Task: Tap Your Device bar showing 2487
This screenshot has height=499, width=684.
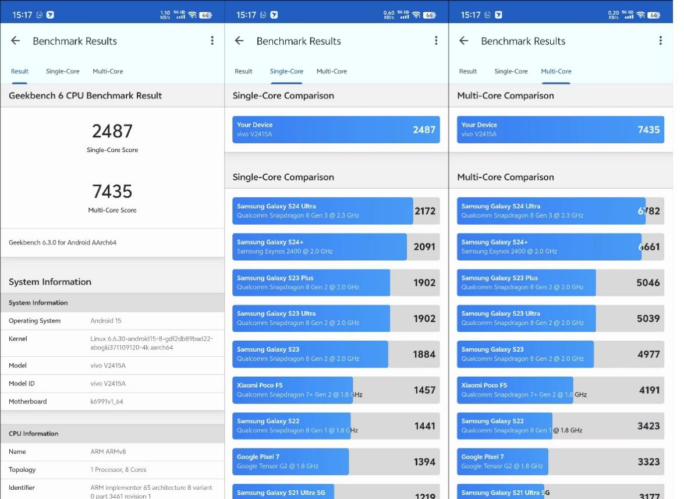Action: [336, 129]
